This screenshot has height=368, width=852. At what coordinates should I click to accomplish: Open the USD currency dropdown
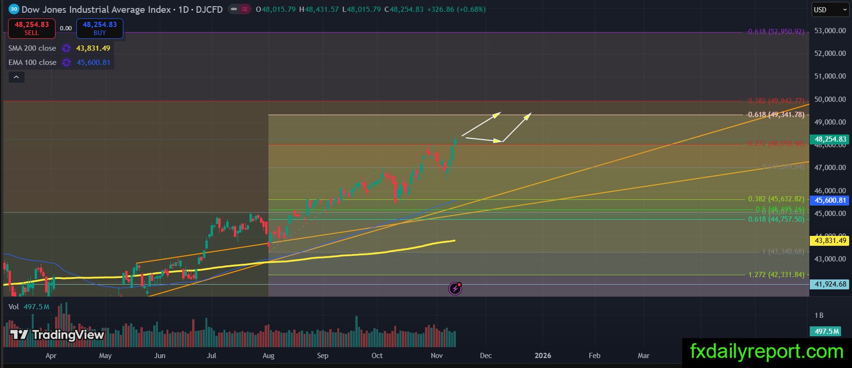click(x=830, y=9)
